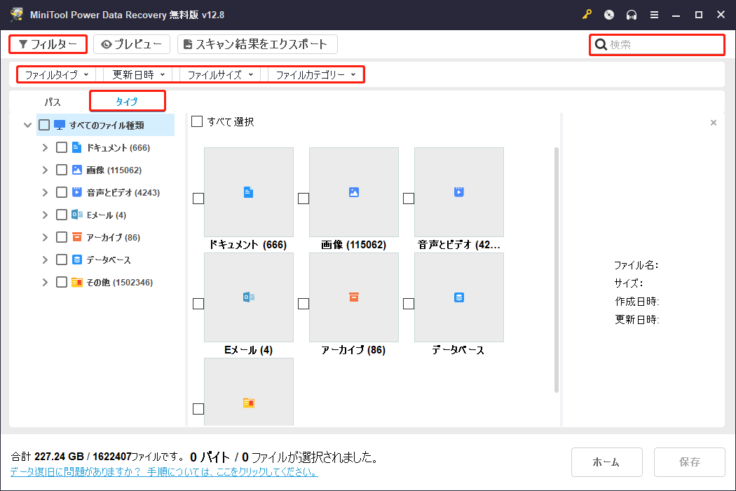This screenshot has height=491, width=736.
Task: Switch to the タイプ tab
Action: point(127,101)
